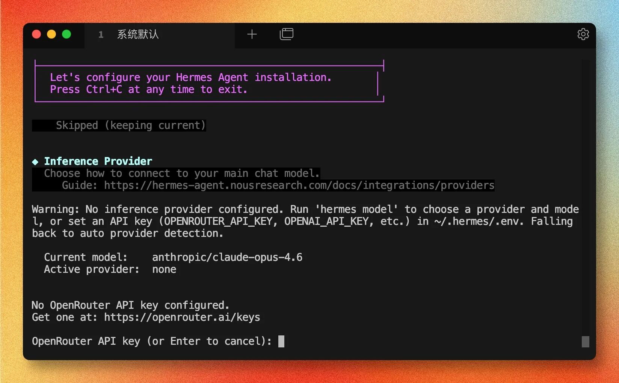Image resolution: width=619 pixels, height=383 pixels.
Task: Open terminal preferences via the gear icon
Action: click(583, 34)
